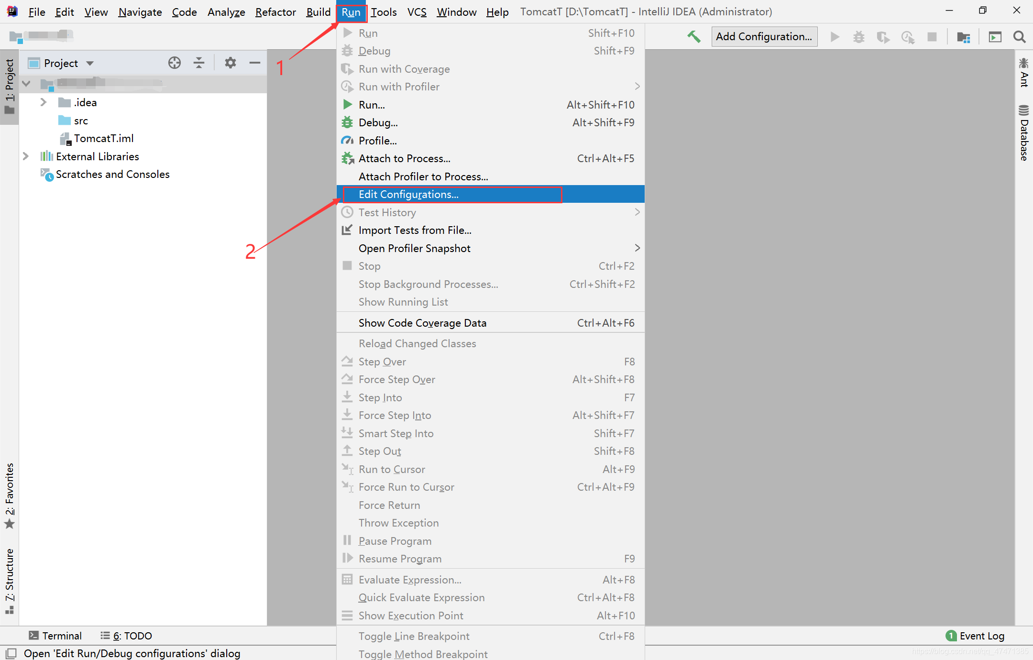Open the Build menu
The image size is (1033, 660).
[318, 12]
